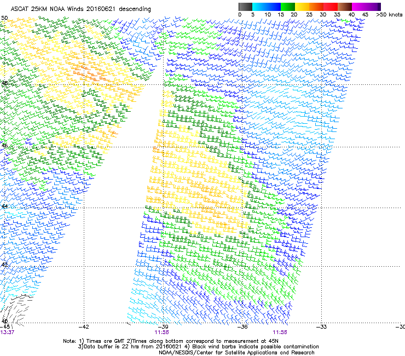
Task: Click the latitude label '50' at the top left
Action: [x=4, y=18]
